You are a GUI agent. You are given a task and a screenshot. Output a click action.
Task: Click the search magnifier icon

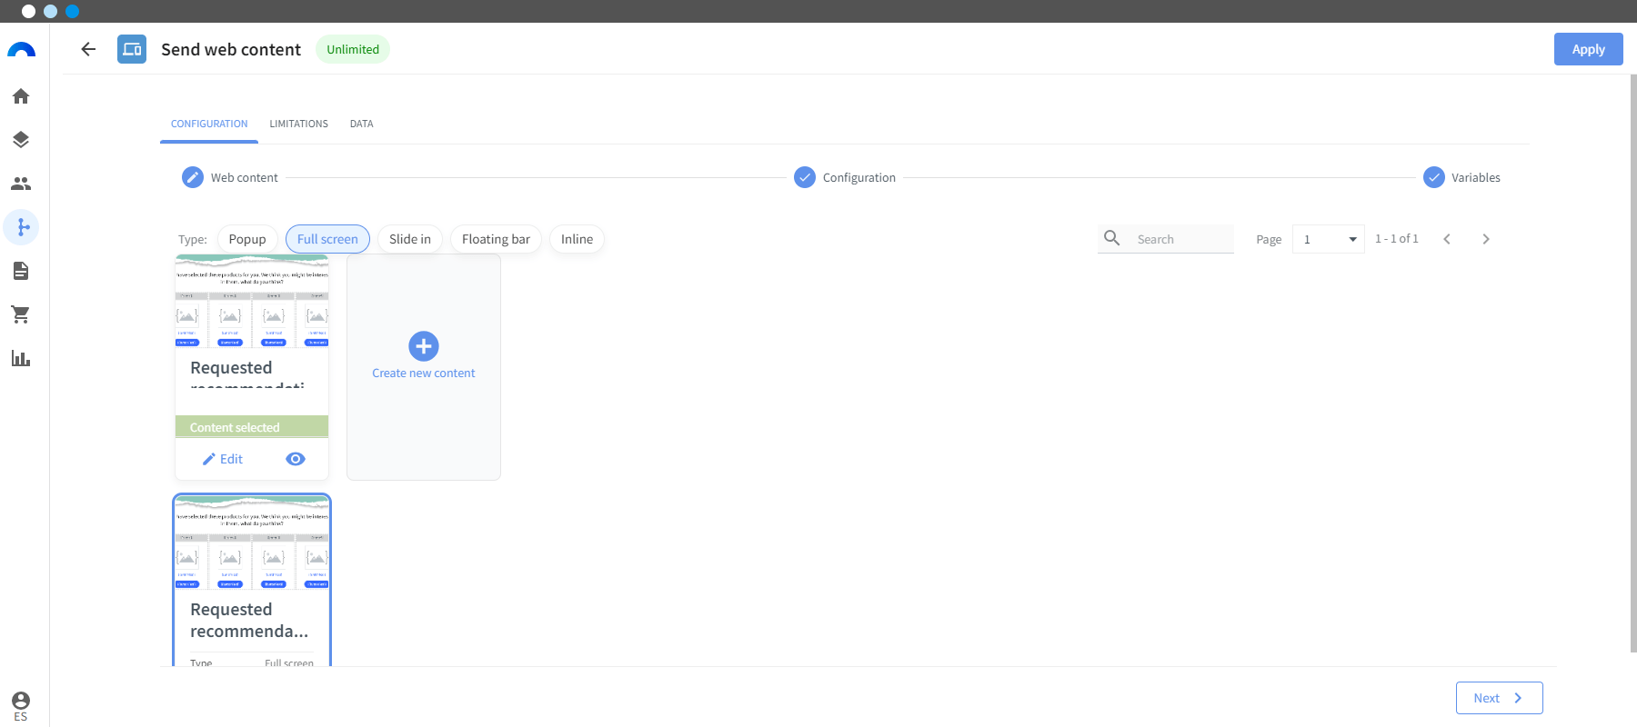pos(1112,238)
